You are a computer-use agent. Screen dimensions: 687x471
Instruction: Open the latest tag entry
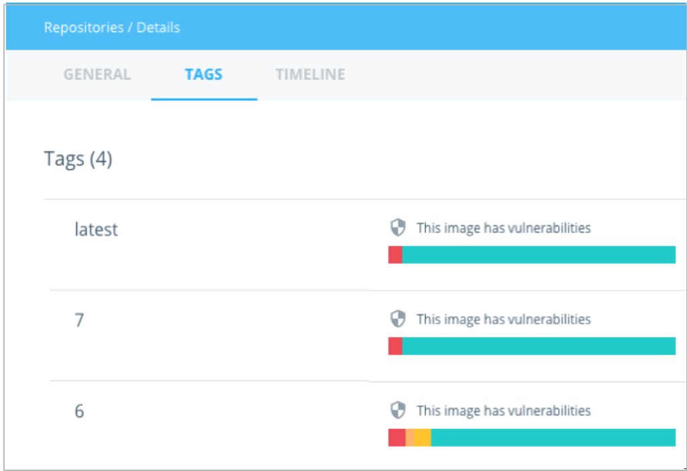click(96, 229)
